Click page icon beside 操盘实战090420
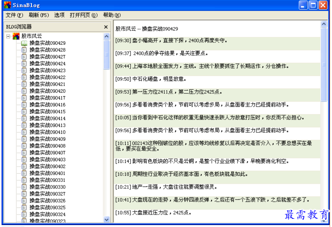 pos(24,91)
